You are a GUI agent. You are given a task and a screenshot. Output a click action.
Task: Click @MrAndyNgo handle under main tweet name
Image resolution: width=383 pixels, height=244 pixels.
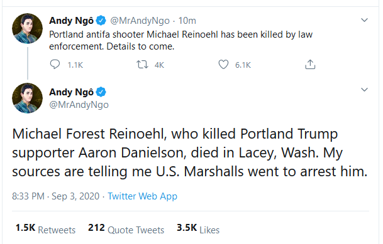79,105
